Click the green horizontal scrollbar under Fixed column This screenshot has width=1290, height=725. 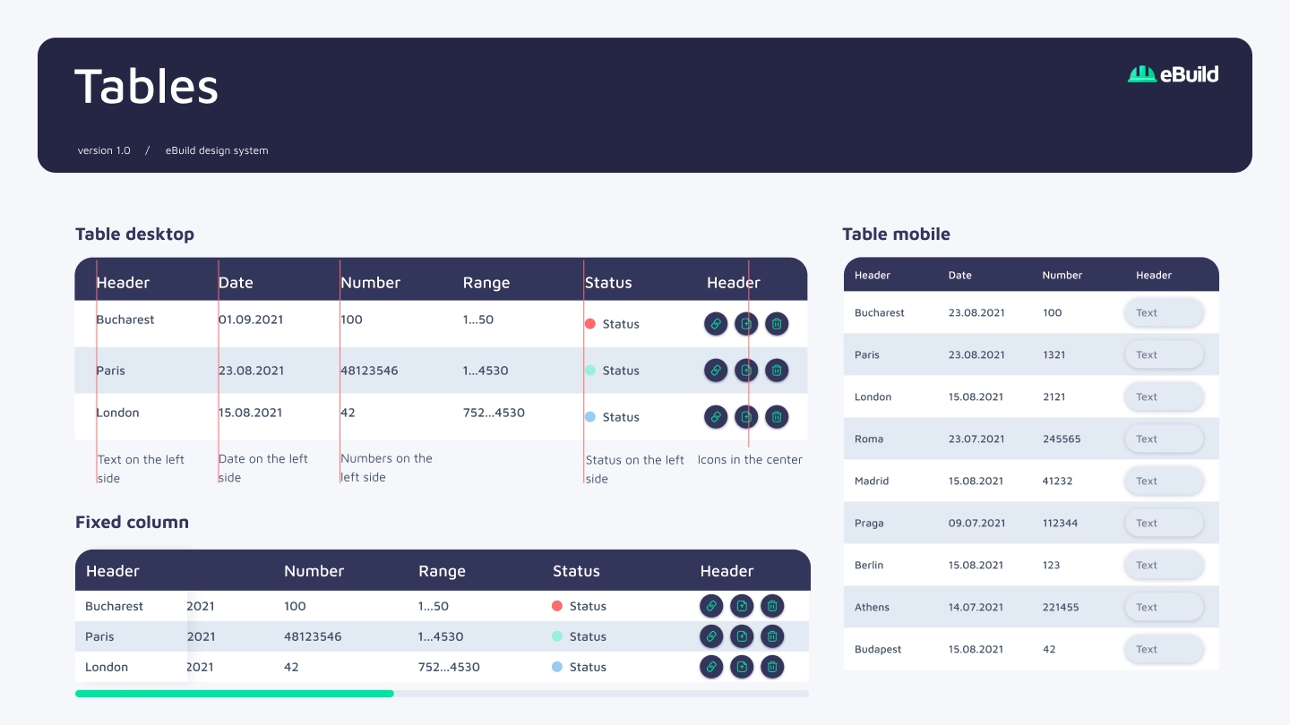(x=235, y=694)
